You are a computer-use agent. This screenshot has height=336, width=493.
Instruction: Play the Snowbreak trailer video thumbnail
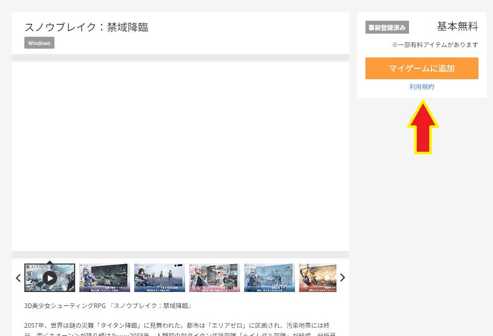click(50, 278)
